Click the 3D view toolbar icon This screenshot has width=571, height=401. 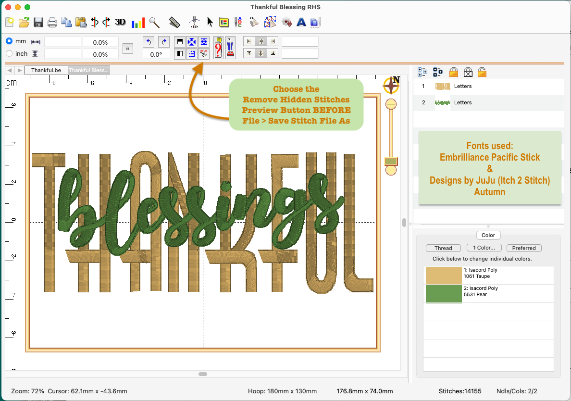[x=120, y=22]
